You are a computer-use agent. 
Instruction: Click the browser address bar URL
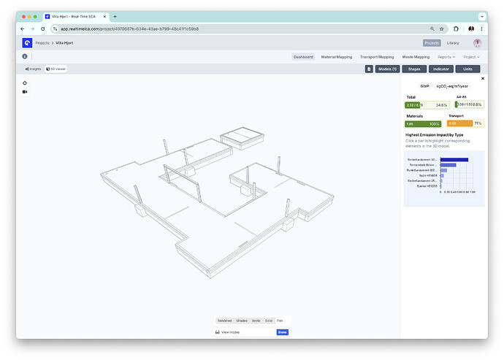129,29
